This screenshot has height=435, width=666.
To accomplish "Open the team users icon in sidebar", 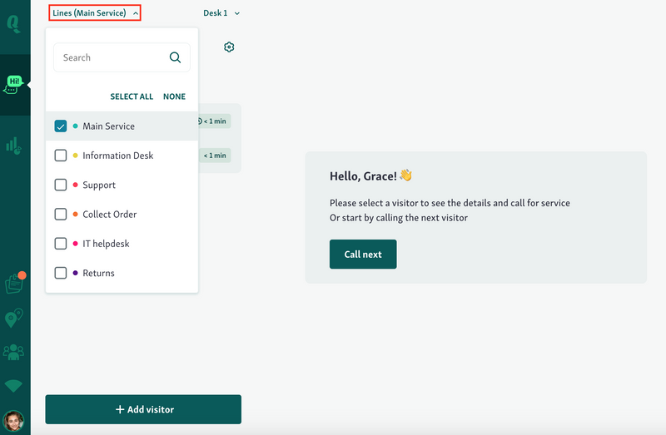I will (x=14, y=352).
